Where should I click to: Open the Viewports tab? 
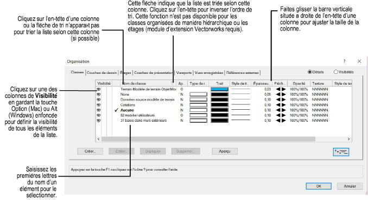click(x=184, y=73)
